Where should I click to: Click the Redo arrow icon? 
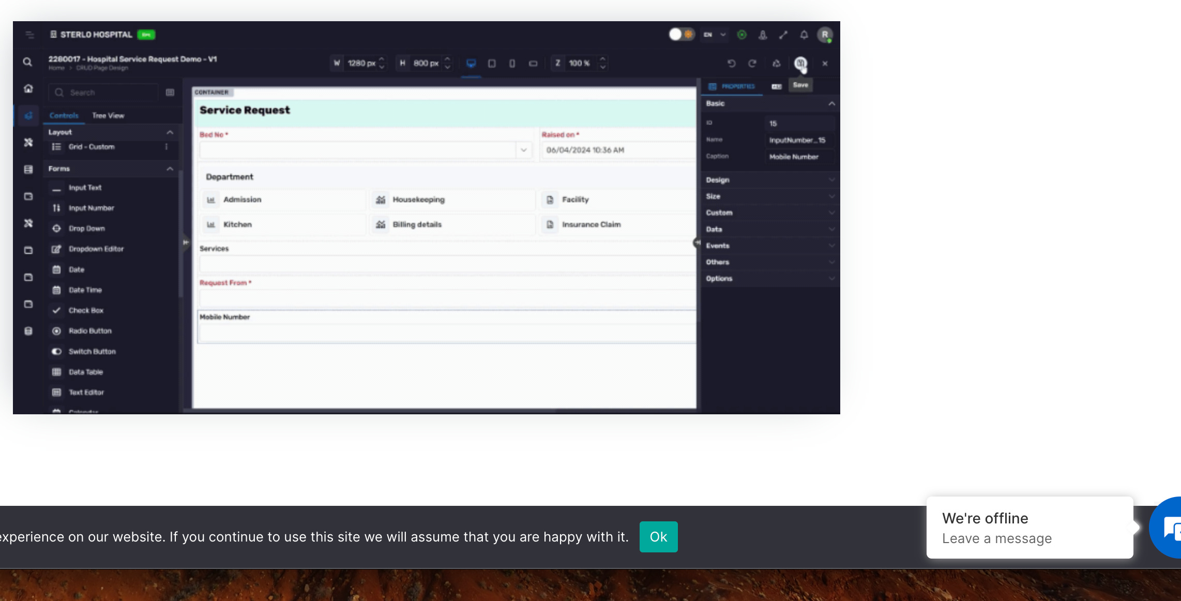[752, 63]
